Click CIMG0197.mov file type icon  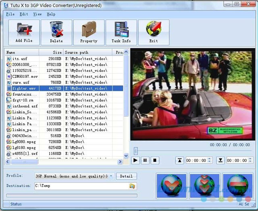click(x=9, y=76)
